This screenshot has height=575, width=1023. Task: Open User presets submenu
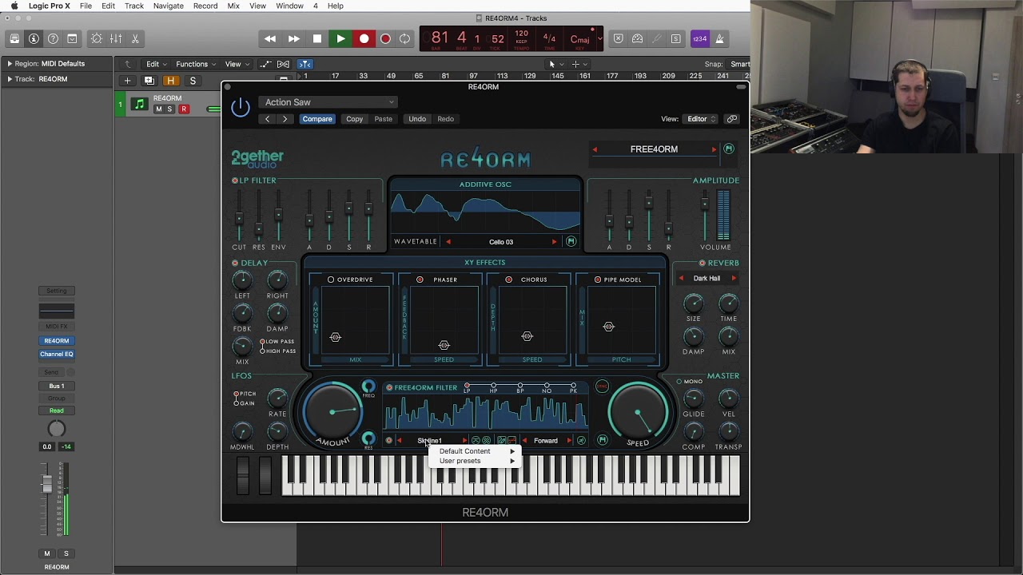pyautogui.click(x=476, y=461)
